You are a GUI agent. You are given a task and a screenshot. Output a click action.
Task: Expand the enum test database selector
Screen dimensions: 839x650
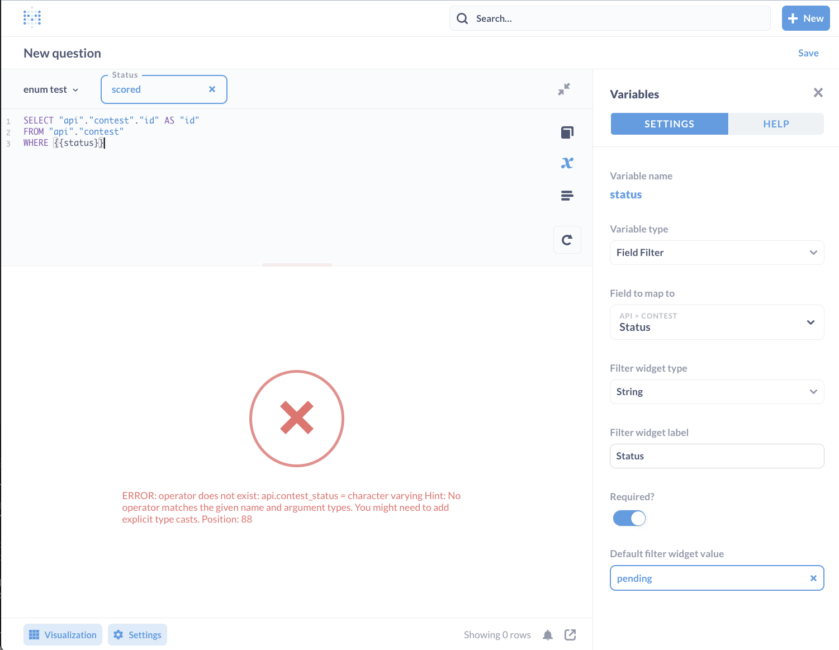tap(51, 89)
